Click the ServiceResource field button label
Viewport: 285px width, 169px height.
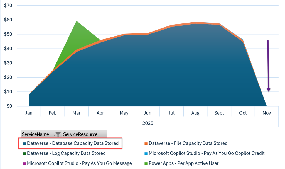[80, 134]
